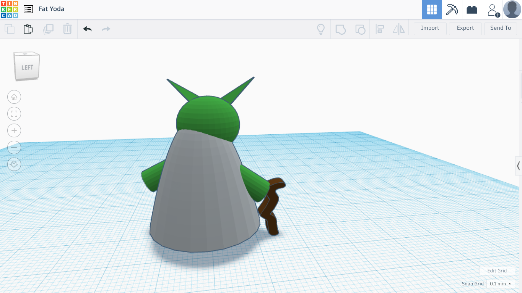Click the Copy icon
The width and height of the screenshot is (522, 293).
click(x=10, y=29)
